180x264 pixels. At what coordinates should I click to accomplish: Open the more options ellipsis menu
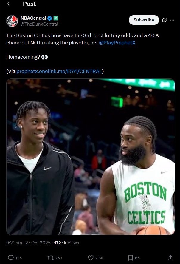tap(172, 20)
